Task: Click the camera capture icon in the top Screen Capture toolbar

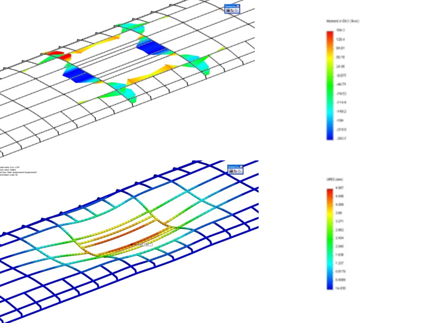Action: point(228,10)
